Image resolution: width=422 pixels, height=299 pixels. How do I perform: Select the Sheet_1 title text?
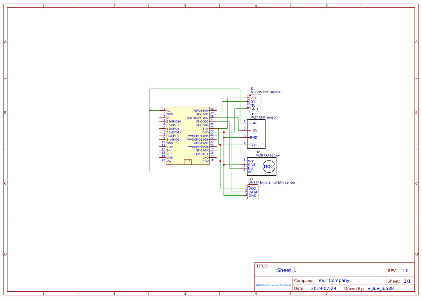coord(286,270)
